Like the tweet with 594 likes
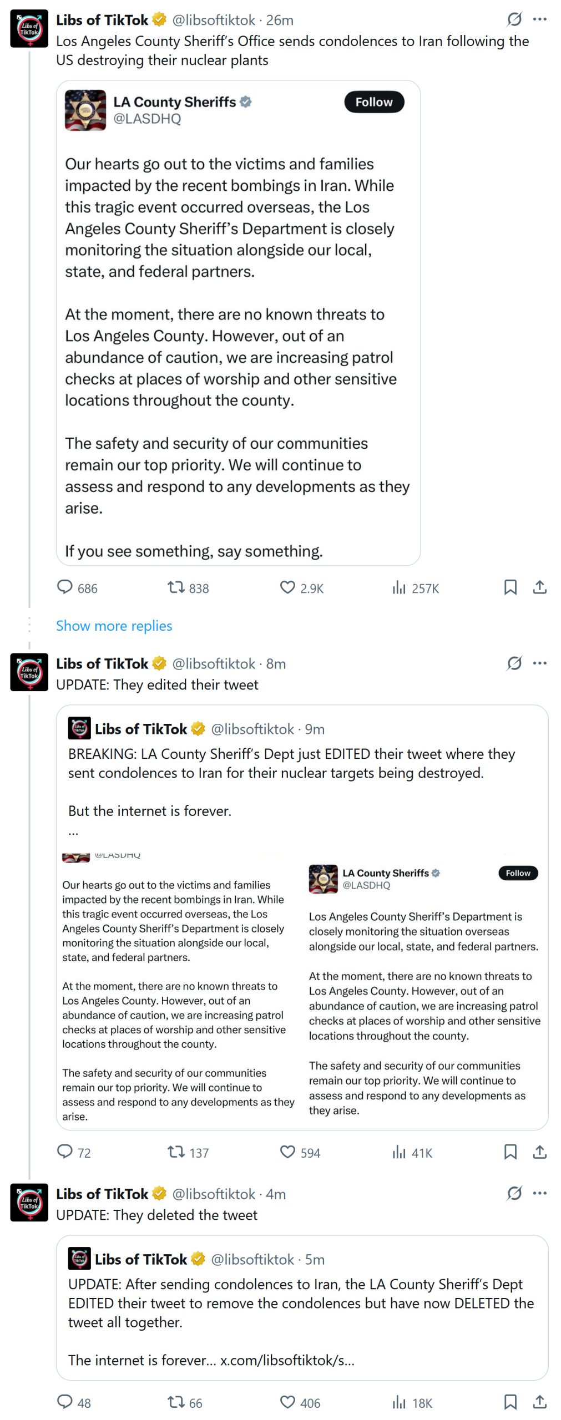561x1420 pixels. pyautogui.click(x=287, y=1152)
